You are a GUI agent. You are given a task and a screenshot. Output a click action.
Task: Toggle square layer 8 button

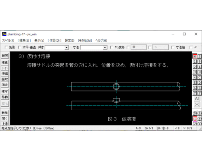tap(200, 56)
